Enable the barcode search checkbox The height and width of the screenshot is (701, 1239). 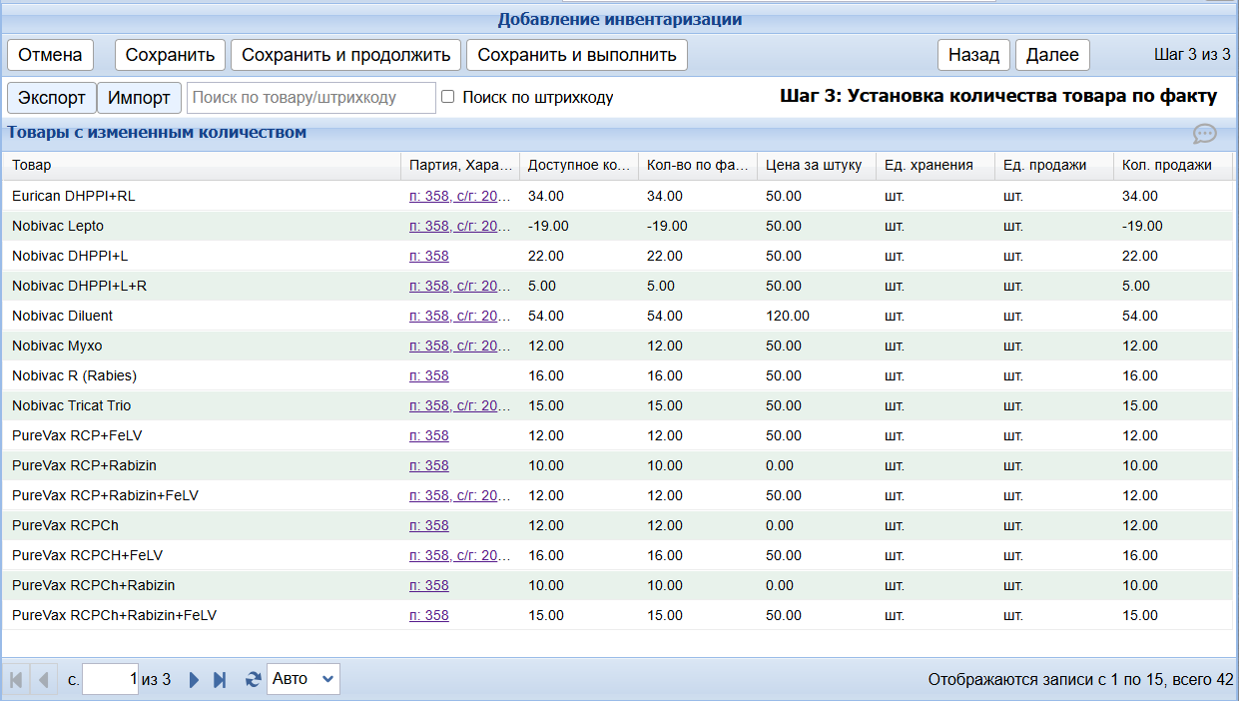click(x=448, y=97)
